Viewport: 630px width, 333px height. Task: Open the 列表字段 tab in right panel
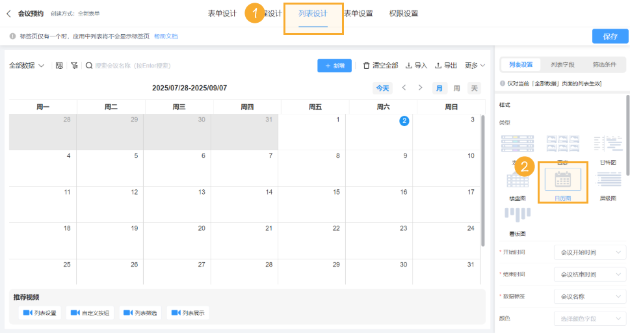(x=562, y=64)
